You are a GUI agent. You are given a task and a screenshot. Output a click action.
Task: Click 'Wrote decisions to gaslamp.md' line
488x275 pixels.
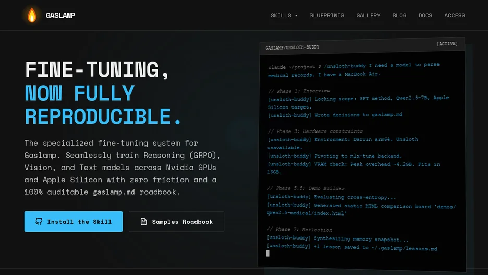pyautogui.click(x=358, y=115)
